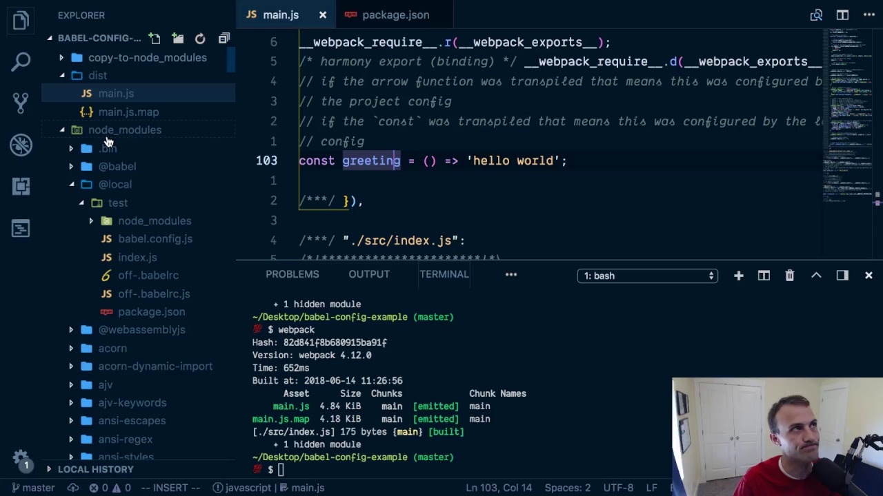Create a new file in explorer
Image resolution: width=883 pixels, height=496 pixels.
pyautogui.click(x=155, y=39)
